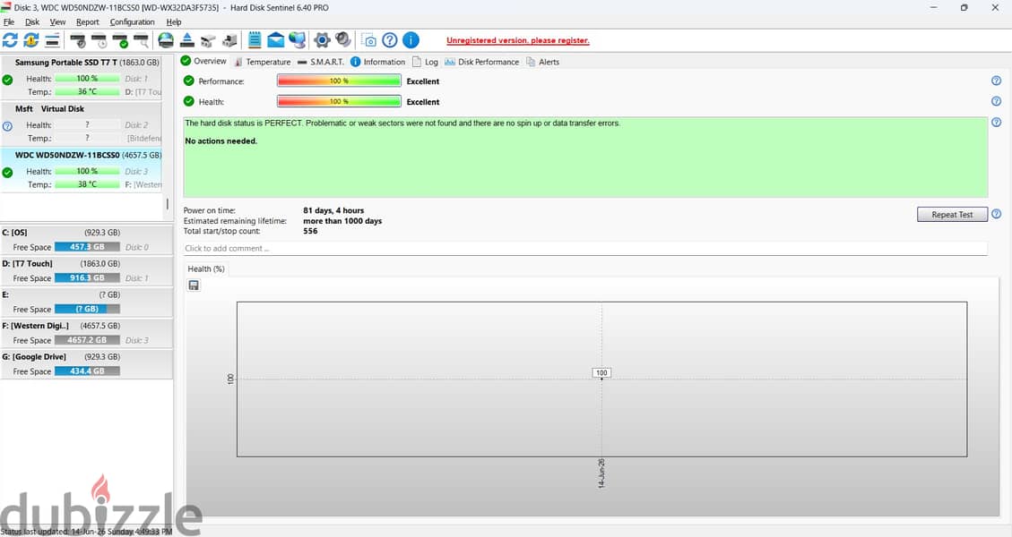
Task: Select Samsung Portable SSD T7 disk entry
Action: 82,77
